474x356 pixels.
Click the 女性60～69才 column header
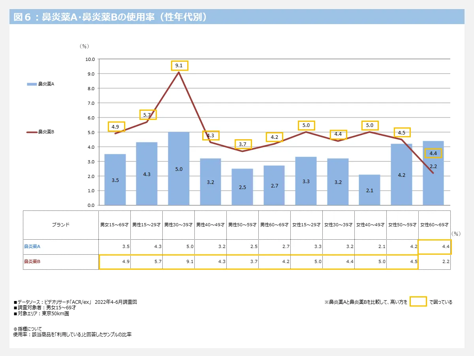pos(434,225)
